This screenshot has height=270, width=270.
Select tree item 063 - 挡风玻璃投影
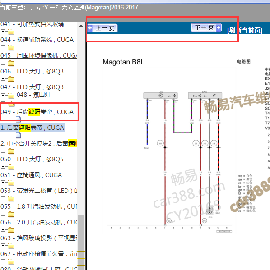(x=39, y=238)
